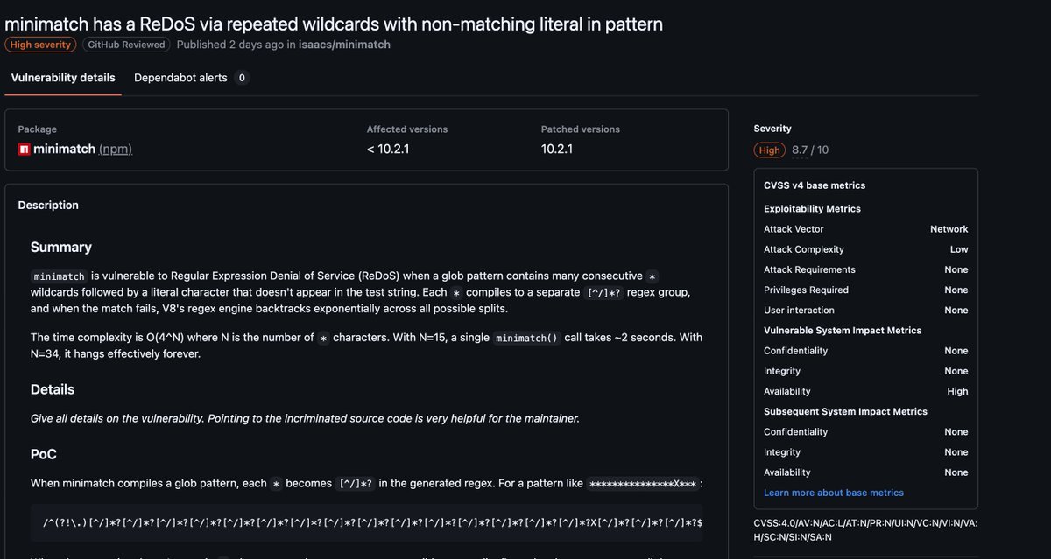Click the Privileges Required metric label
This screenshot has height=559, width=1051.
tap(806, 290)
